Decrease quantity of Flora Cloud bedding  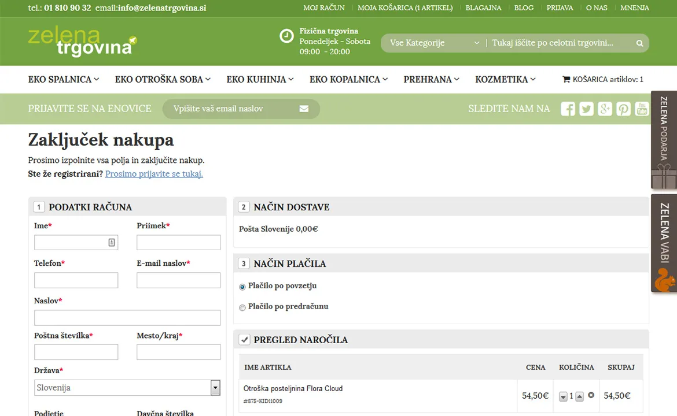pyautogui.click(x=563, y=396)
